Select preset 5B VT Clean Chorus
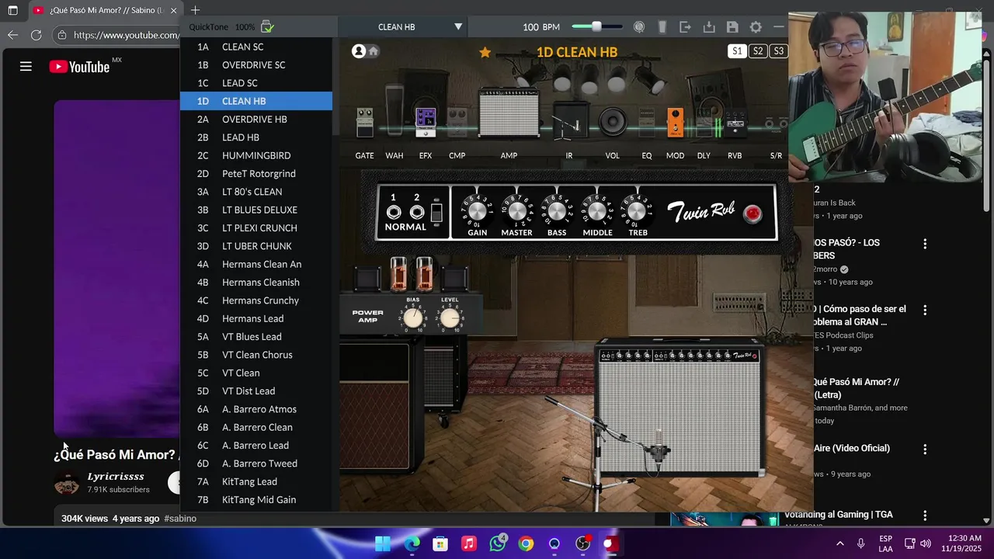This screenshot has height=559, width=994. pos(256,355)
